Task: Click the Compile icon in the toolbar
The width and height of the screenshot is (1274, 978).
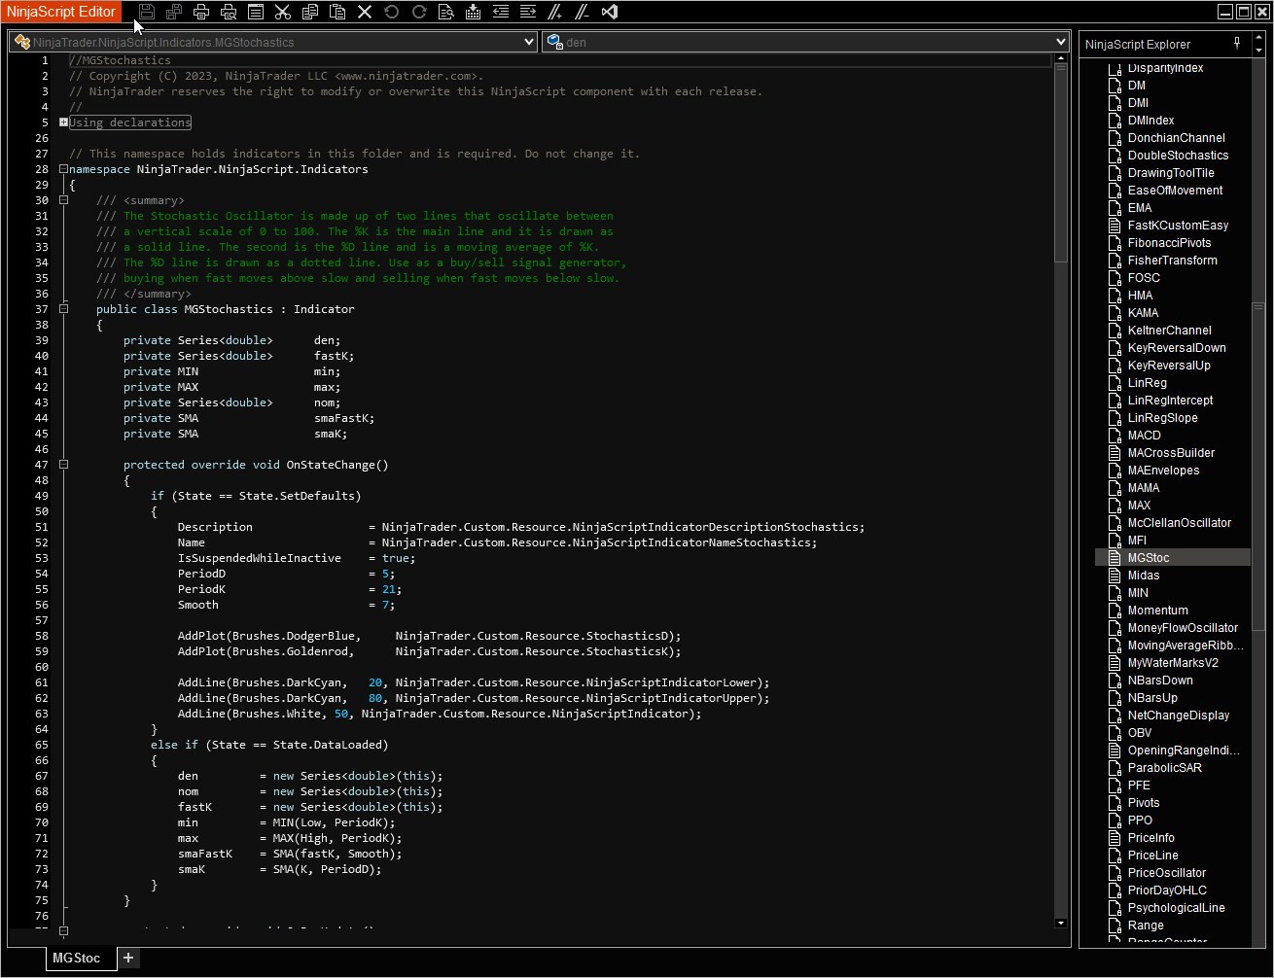Action: (473, 12)
